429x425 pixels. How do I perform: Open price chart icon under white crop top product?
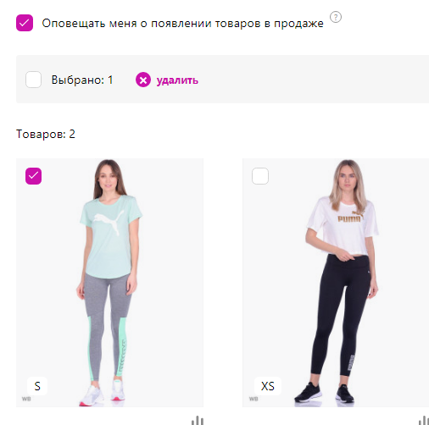[423, 420]
